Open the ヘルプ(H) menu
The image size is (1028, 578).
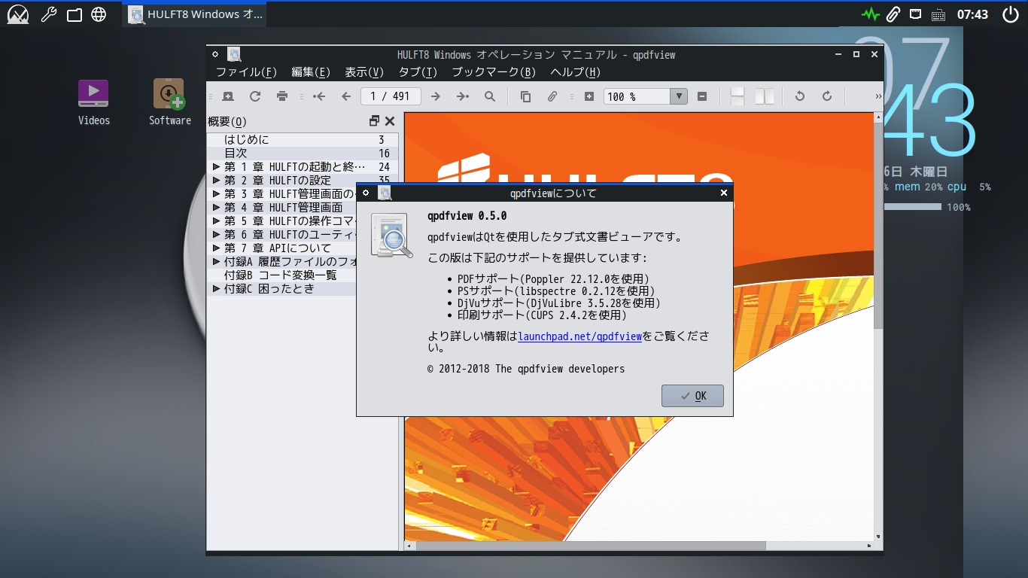tap(575, 72)
